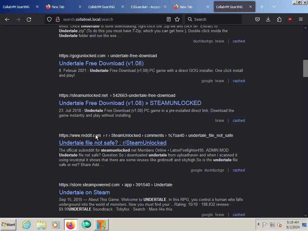Open the orange tile app in taskbar
This screenshot has width=308, height=231.
click(x=101, y=225)
